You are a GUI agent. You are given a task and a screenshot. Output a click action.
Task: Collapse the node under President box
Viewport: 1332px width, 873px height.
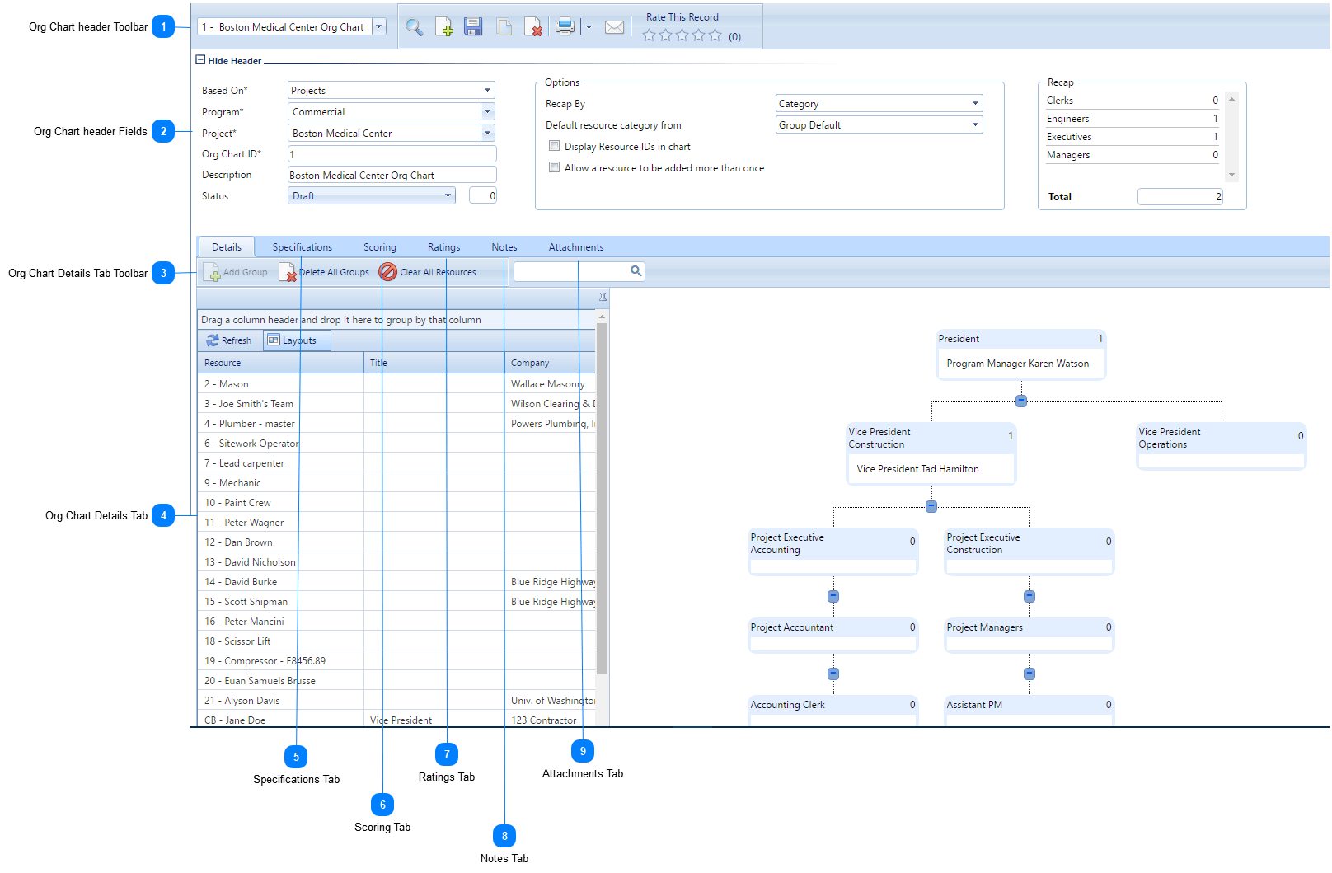tap(1021, 401)
